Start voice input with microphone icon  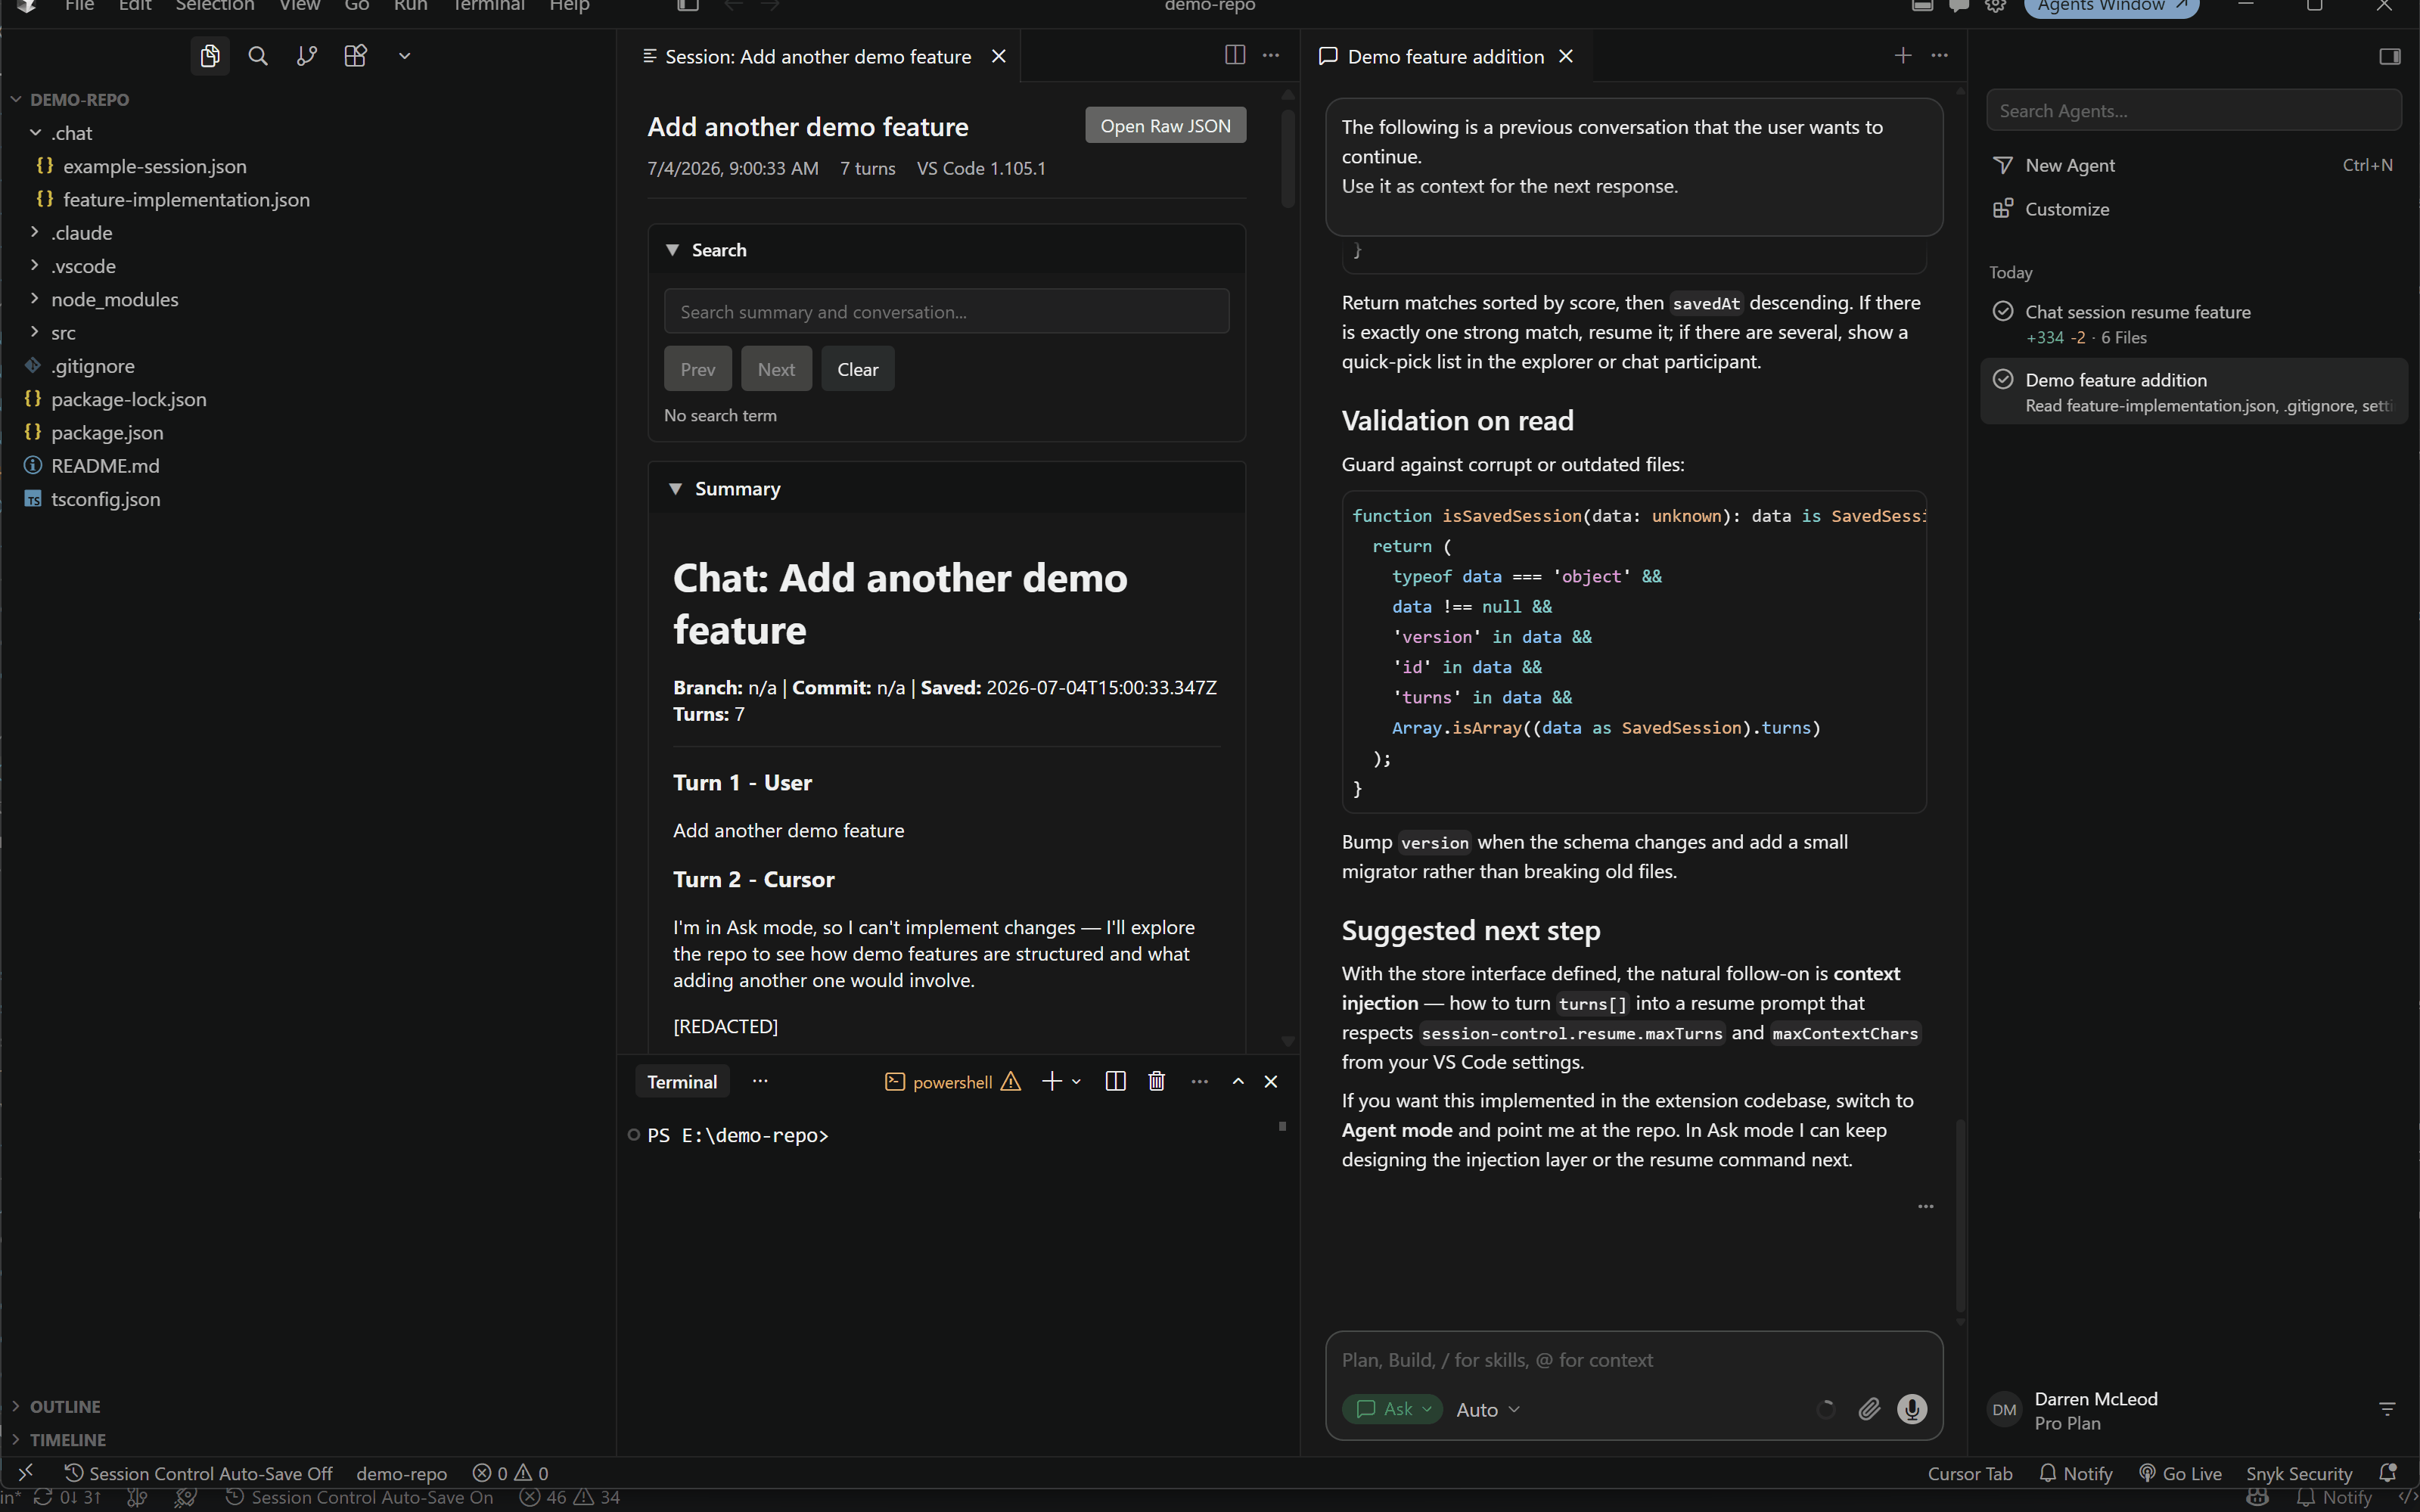click(1912, 1409)
